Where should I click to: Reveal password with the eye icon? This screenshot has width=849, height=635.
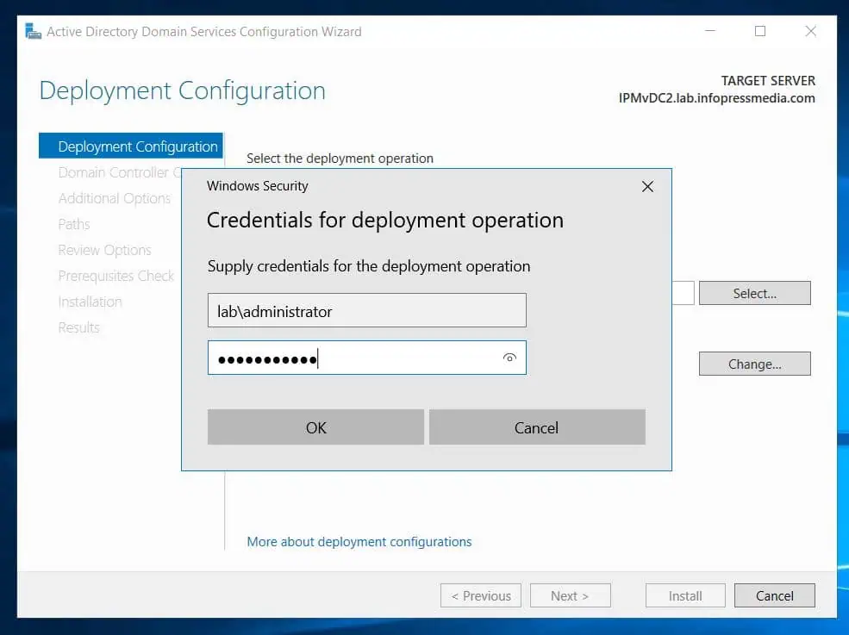click(509, 358)
